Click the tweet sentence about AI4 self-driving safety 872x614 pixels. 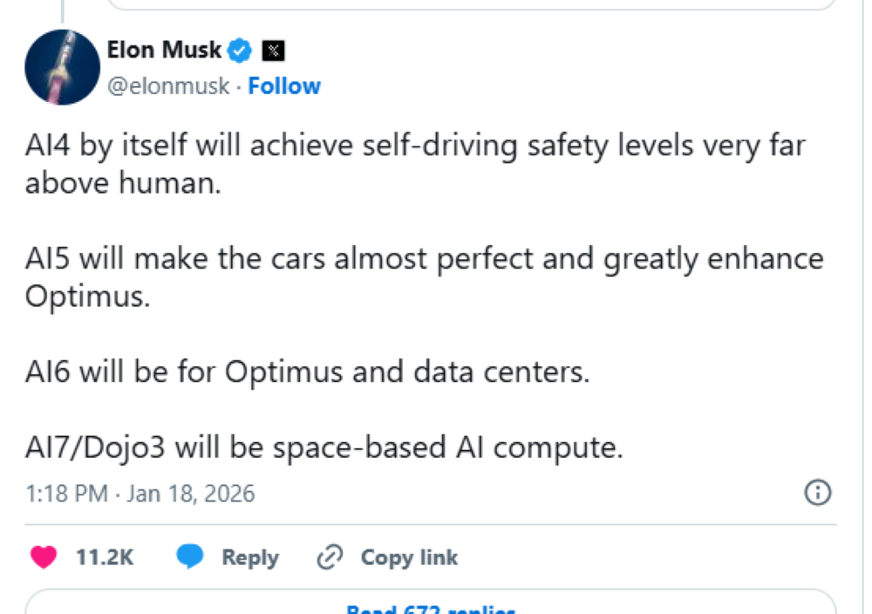(415, 164)
